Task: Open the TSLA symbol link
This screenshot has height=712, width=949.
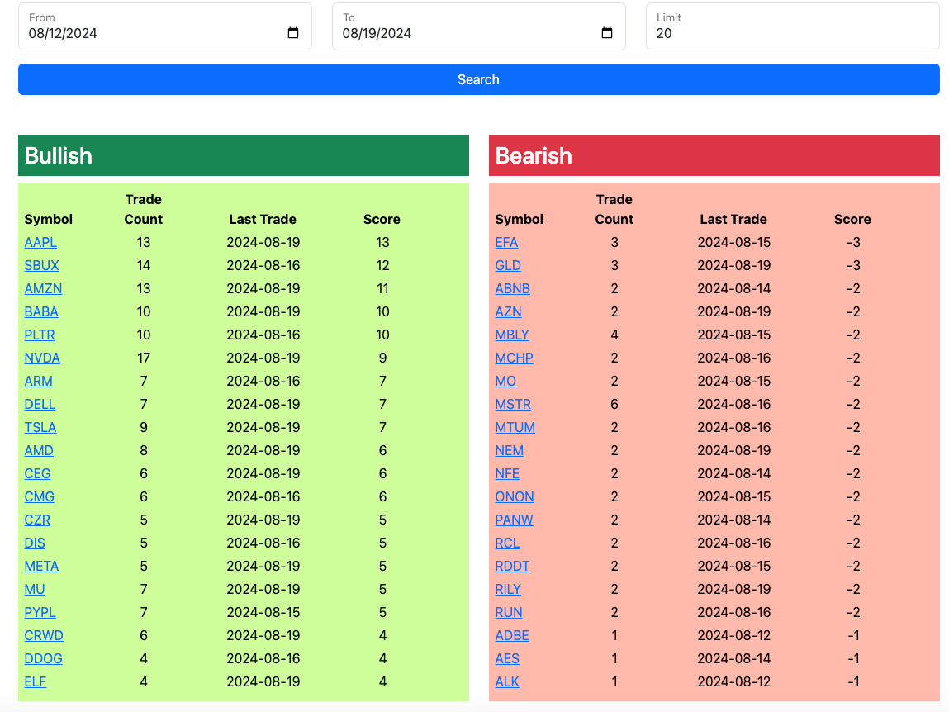Action: point(40,427)
